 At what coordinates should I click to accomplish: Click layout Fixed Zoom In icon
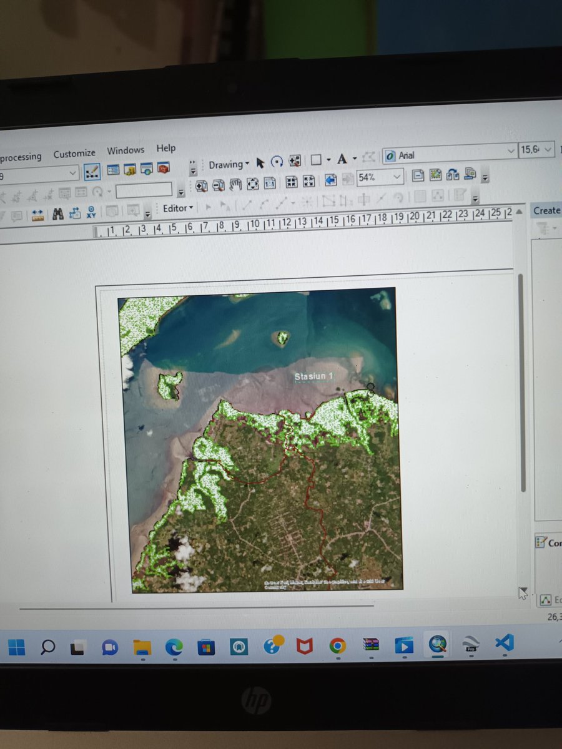[x=291, y=182]
